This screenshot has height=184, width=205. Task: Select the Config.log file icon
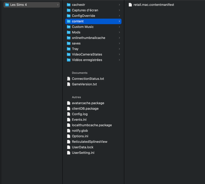click(69, 114)
